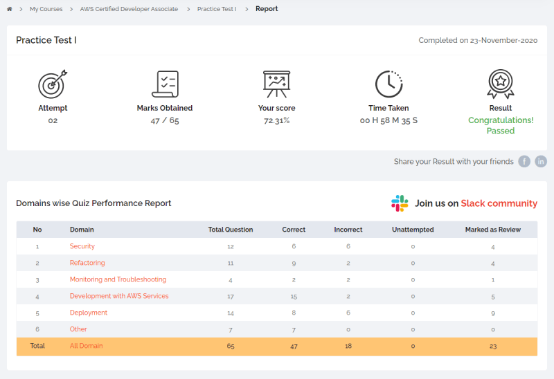Image resolution: width=554 pixels, height=379 pixels.
Task: Click Total row total question value 65
Action: click(231, 346)
